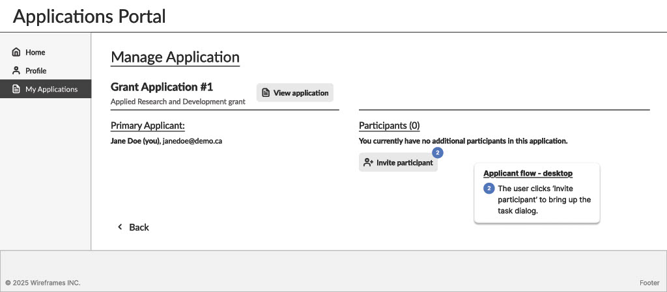This screenshot has width=667, height=292.
Task: Open the 'Applicant flow - desktop' tooltip title
Action: coord(528,174)
